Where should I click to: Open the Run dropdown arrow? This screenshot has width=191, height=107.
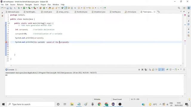point(27,8)
